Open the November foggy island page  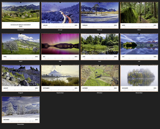[139, 78]
